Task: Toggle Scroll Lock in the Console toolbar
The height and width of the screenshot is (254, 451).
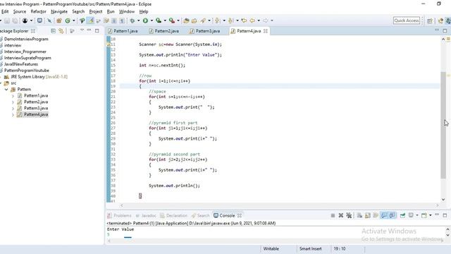Action: coord(368,215)
